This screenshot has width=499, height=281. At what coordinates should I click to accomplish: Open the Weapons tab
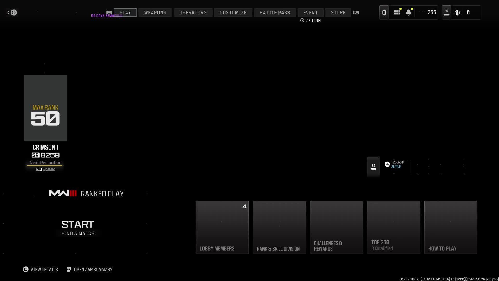[x=155, y=12]
